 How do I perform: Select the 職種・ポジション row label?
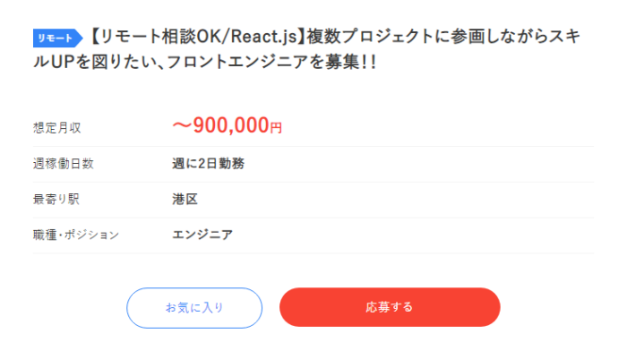pos(76,235)
